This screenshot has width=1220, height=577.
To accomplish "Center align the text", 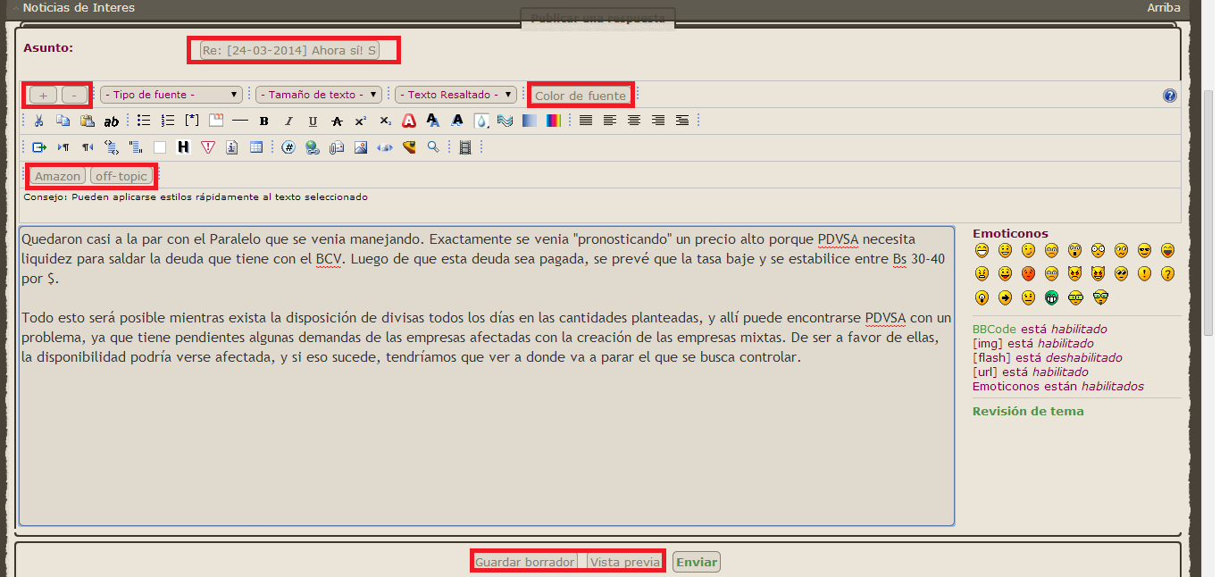I will tap(634, 121).
